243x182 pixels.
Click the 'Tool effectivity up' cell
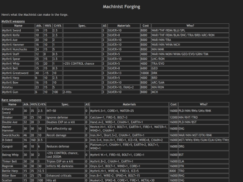pyautogui.click(x=65, y=129)
